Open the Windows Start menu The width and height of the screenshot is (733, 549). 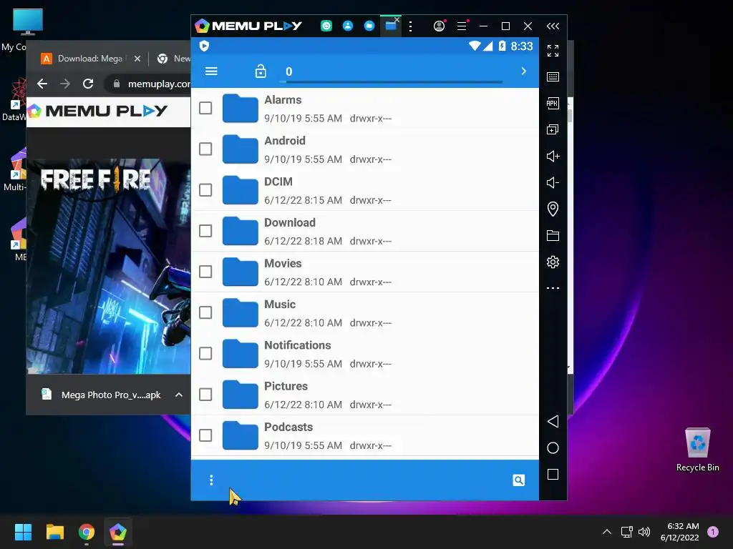pos(23,532)
